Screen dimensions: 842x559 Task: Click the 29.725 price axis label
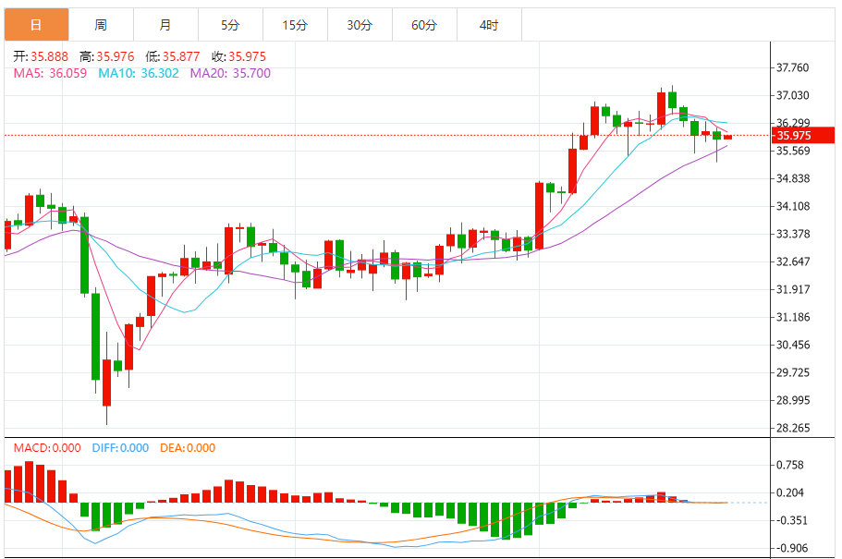[x=793, y=372]
